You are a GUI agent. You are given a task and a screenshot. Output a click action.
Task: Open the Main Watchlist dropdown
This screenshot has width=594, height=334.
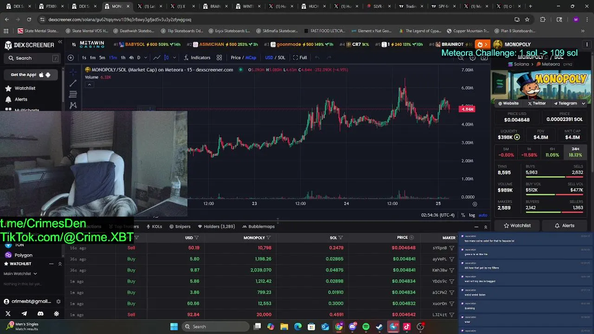[x=20, y=274]
